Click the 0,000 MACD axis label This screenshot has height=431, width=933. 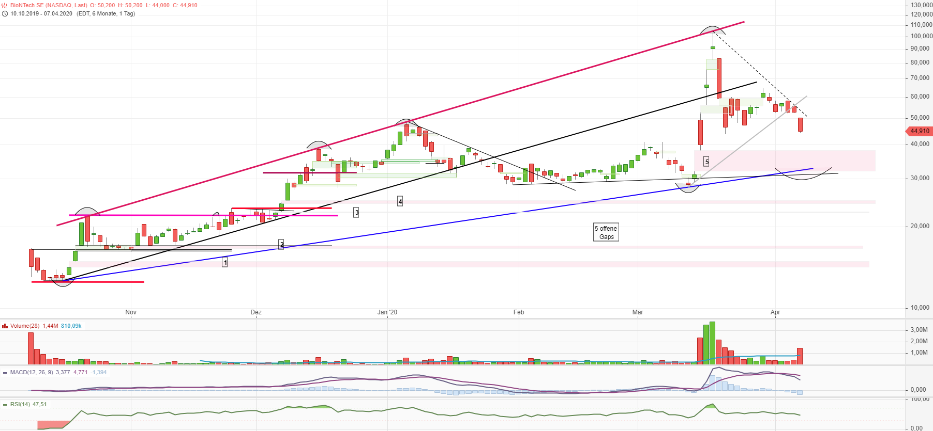tap(919, 390)
